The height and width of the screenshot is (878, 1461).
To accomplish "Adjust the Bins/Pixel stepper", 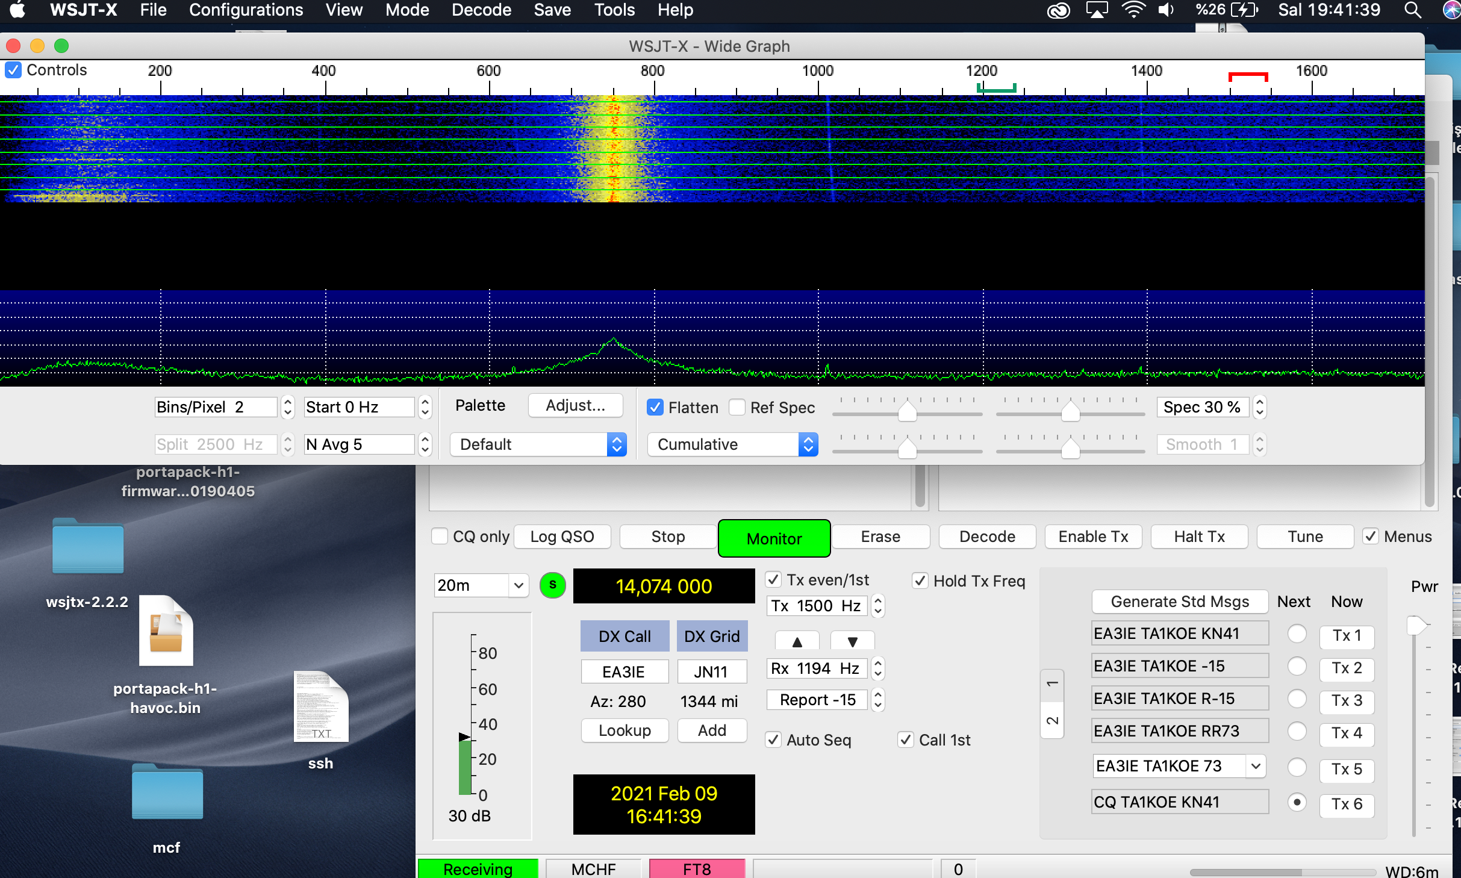I will pyautogui.click(x=288, y=408).
